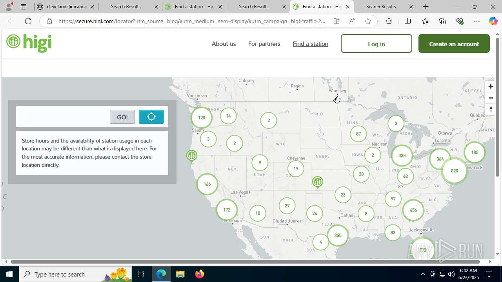
Task: Close the active Find a station tab
Action: [347, 7]
